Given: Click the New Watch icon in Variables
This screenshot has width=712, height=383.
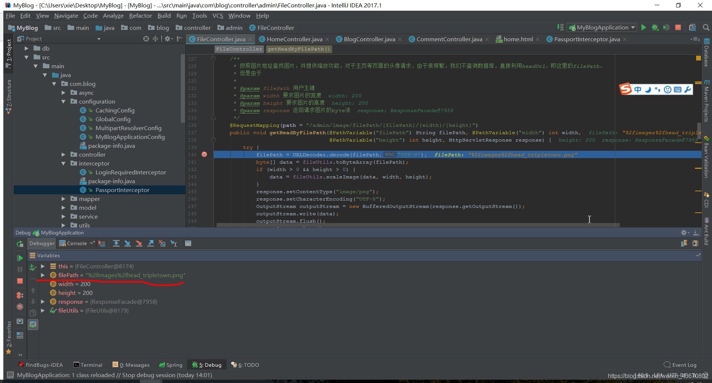Looking at the screenshot, I should 33,267.
